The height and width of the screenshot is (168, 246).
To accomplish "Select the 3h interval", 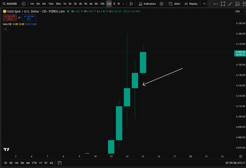I will click(75, 4).
